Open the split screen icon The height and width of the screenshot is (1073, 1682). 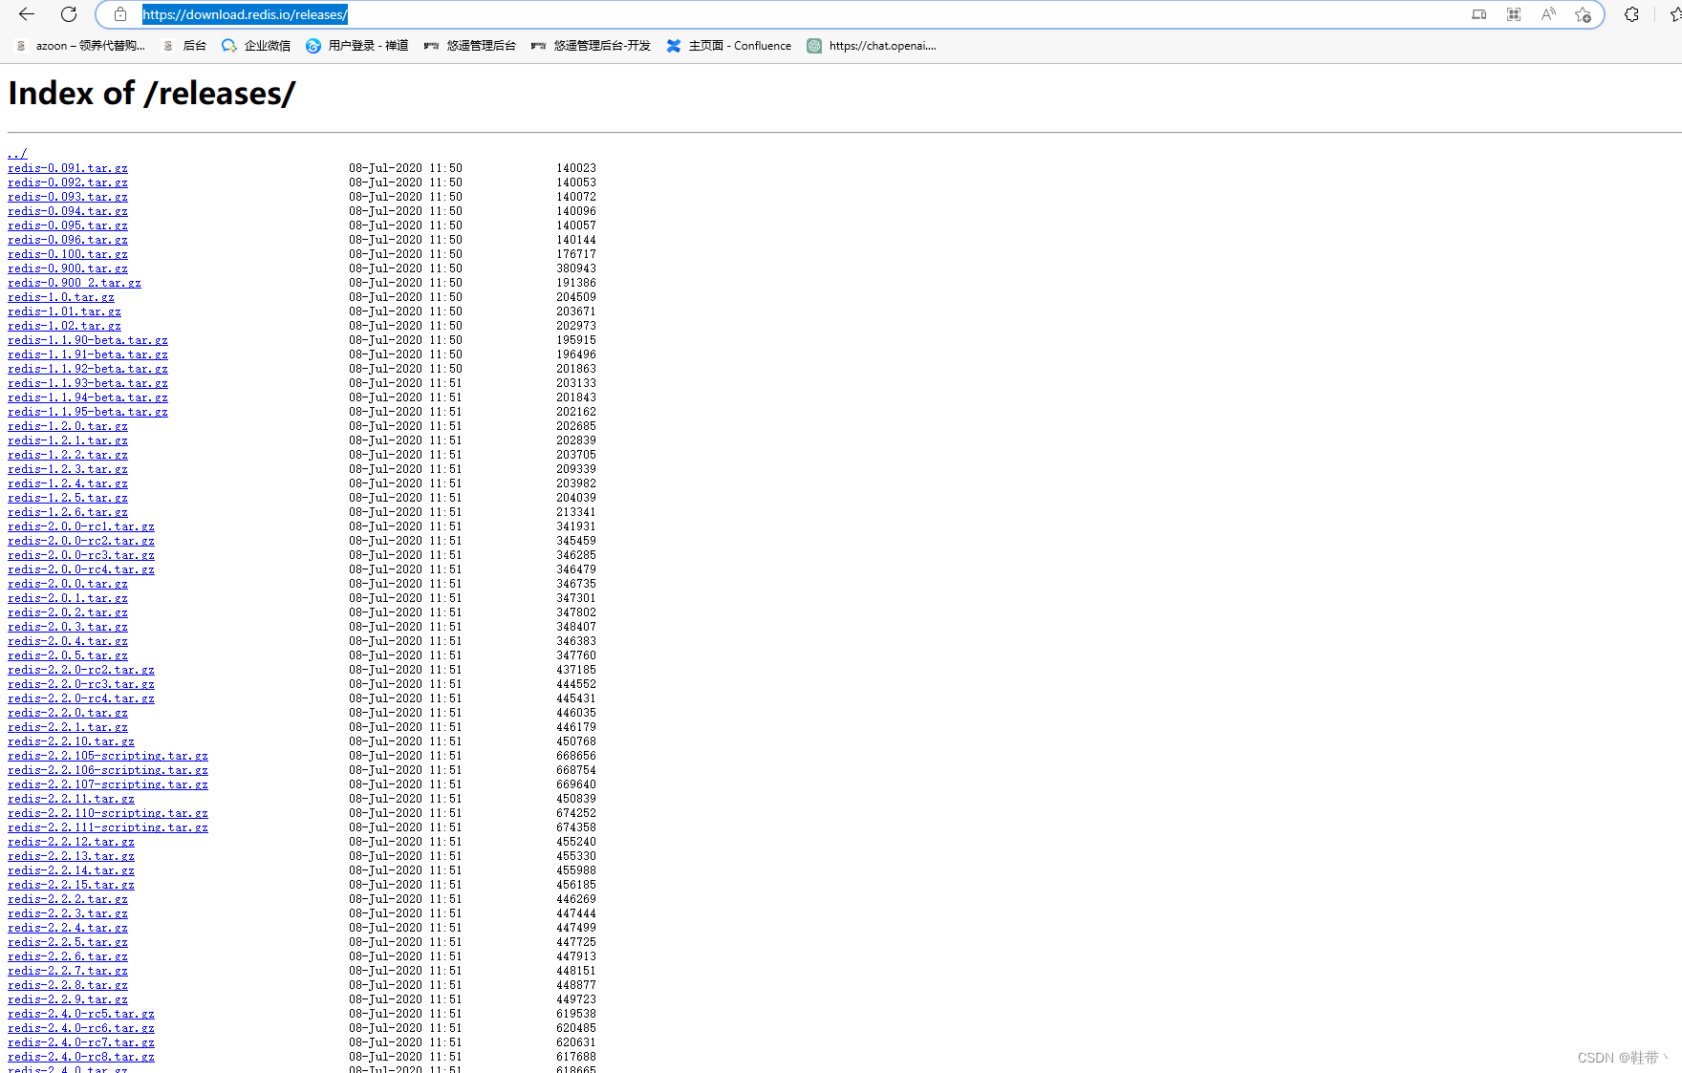(1478, 14)
